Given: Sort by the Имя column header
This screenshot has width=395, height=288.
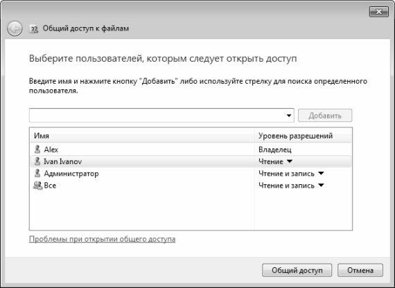Looking at the screenshot, I should (142, 136).
